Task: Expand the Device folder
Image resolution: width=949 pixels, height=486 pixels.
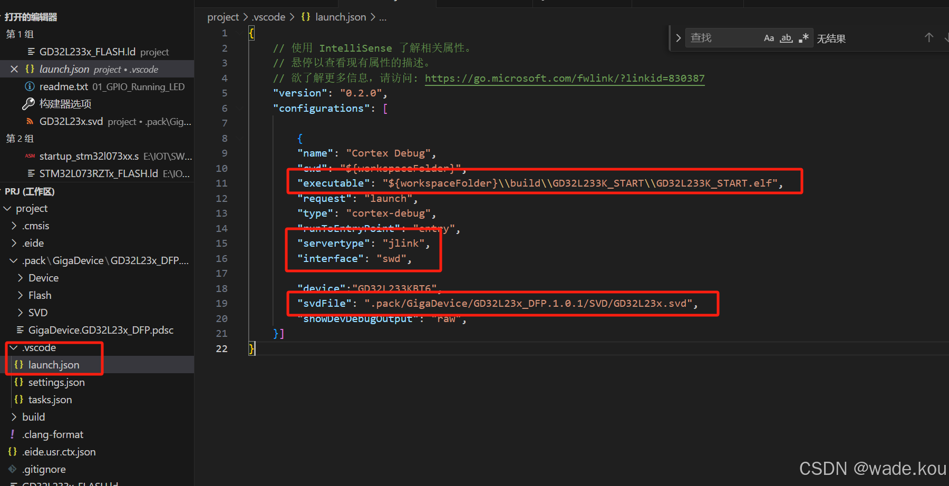Action: [x=20, y=278]
